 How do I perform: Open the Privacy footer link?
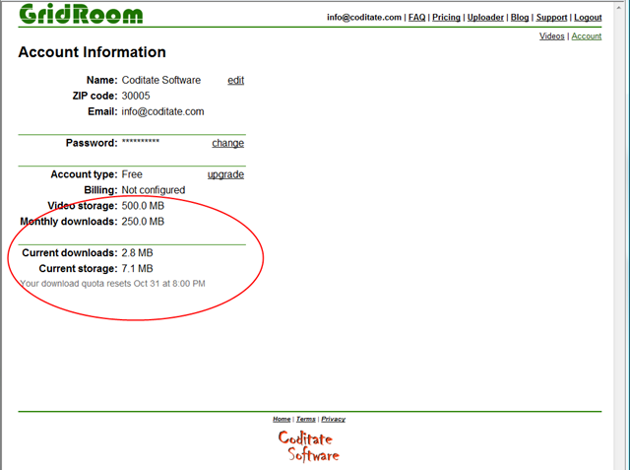click(x=333, y=419)
